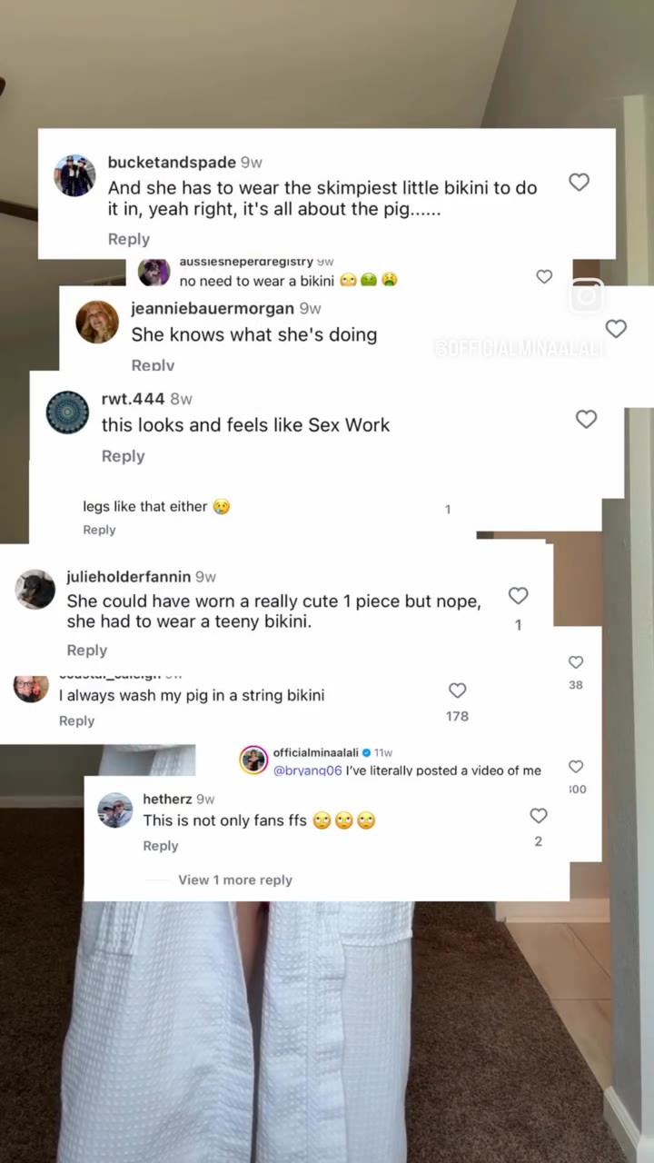Open hetherz's username
This screenshot has width=654, height=1163.
[167, 800]
